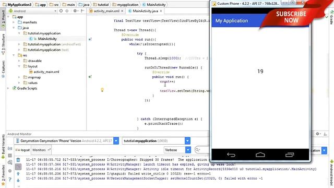Screen dimensions: 334x188
Task: Expand the drawable folder
Action: [19, 61]
